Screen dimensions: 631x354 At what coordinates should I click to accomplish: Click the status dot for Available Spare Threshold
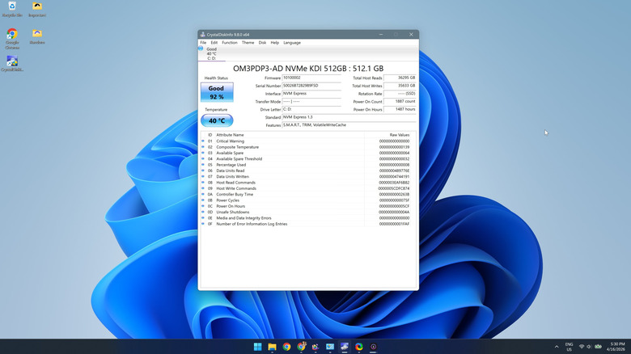point(203,159)
